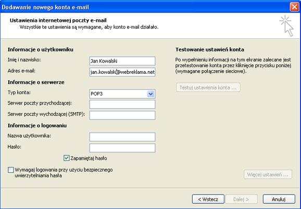Click the Hasło password field
The image size is (301, 209).
122,148
